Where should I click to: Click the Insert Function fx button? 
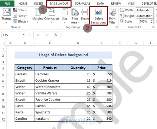[x=56, y=35]
